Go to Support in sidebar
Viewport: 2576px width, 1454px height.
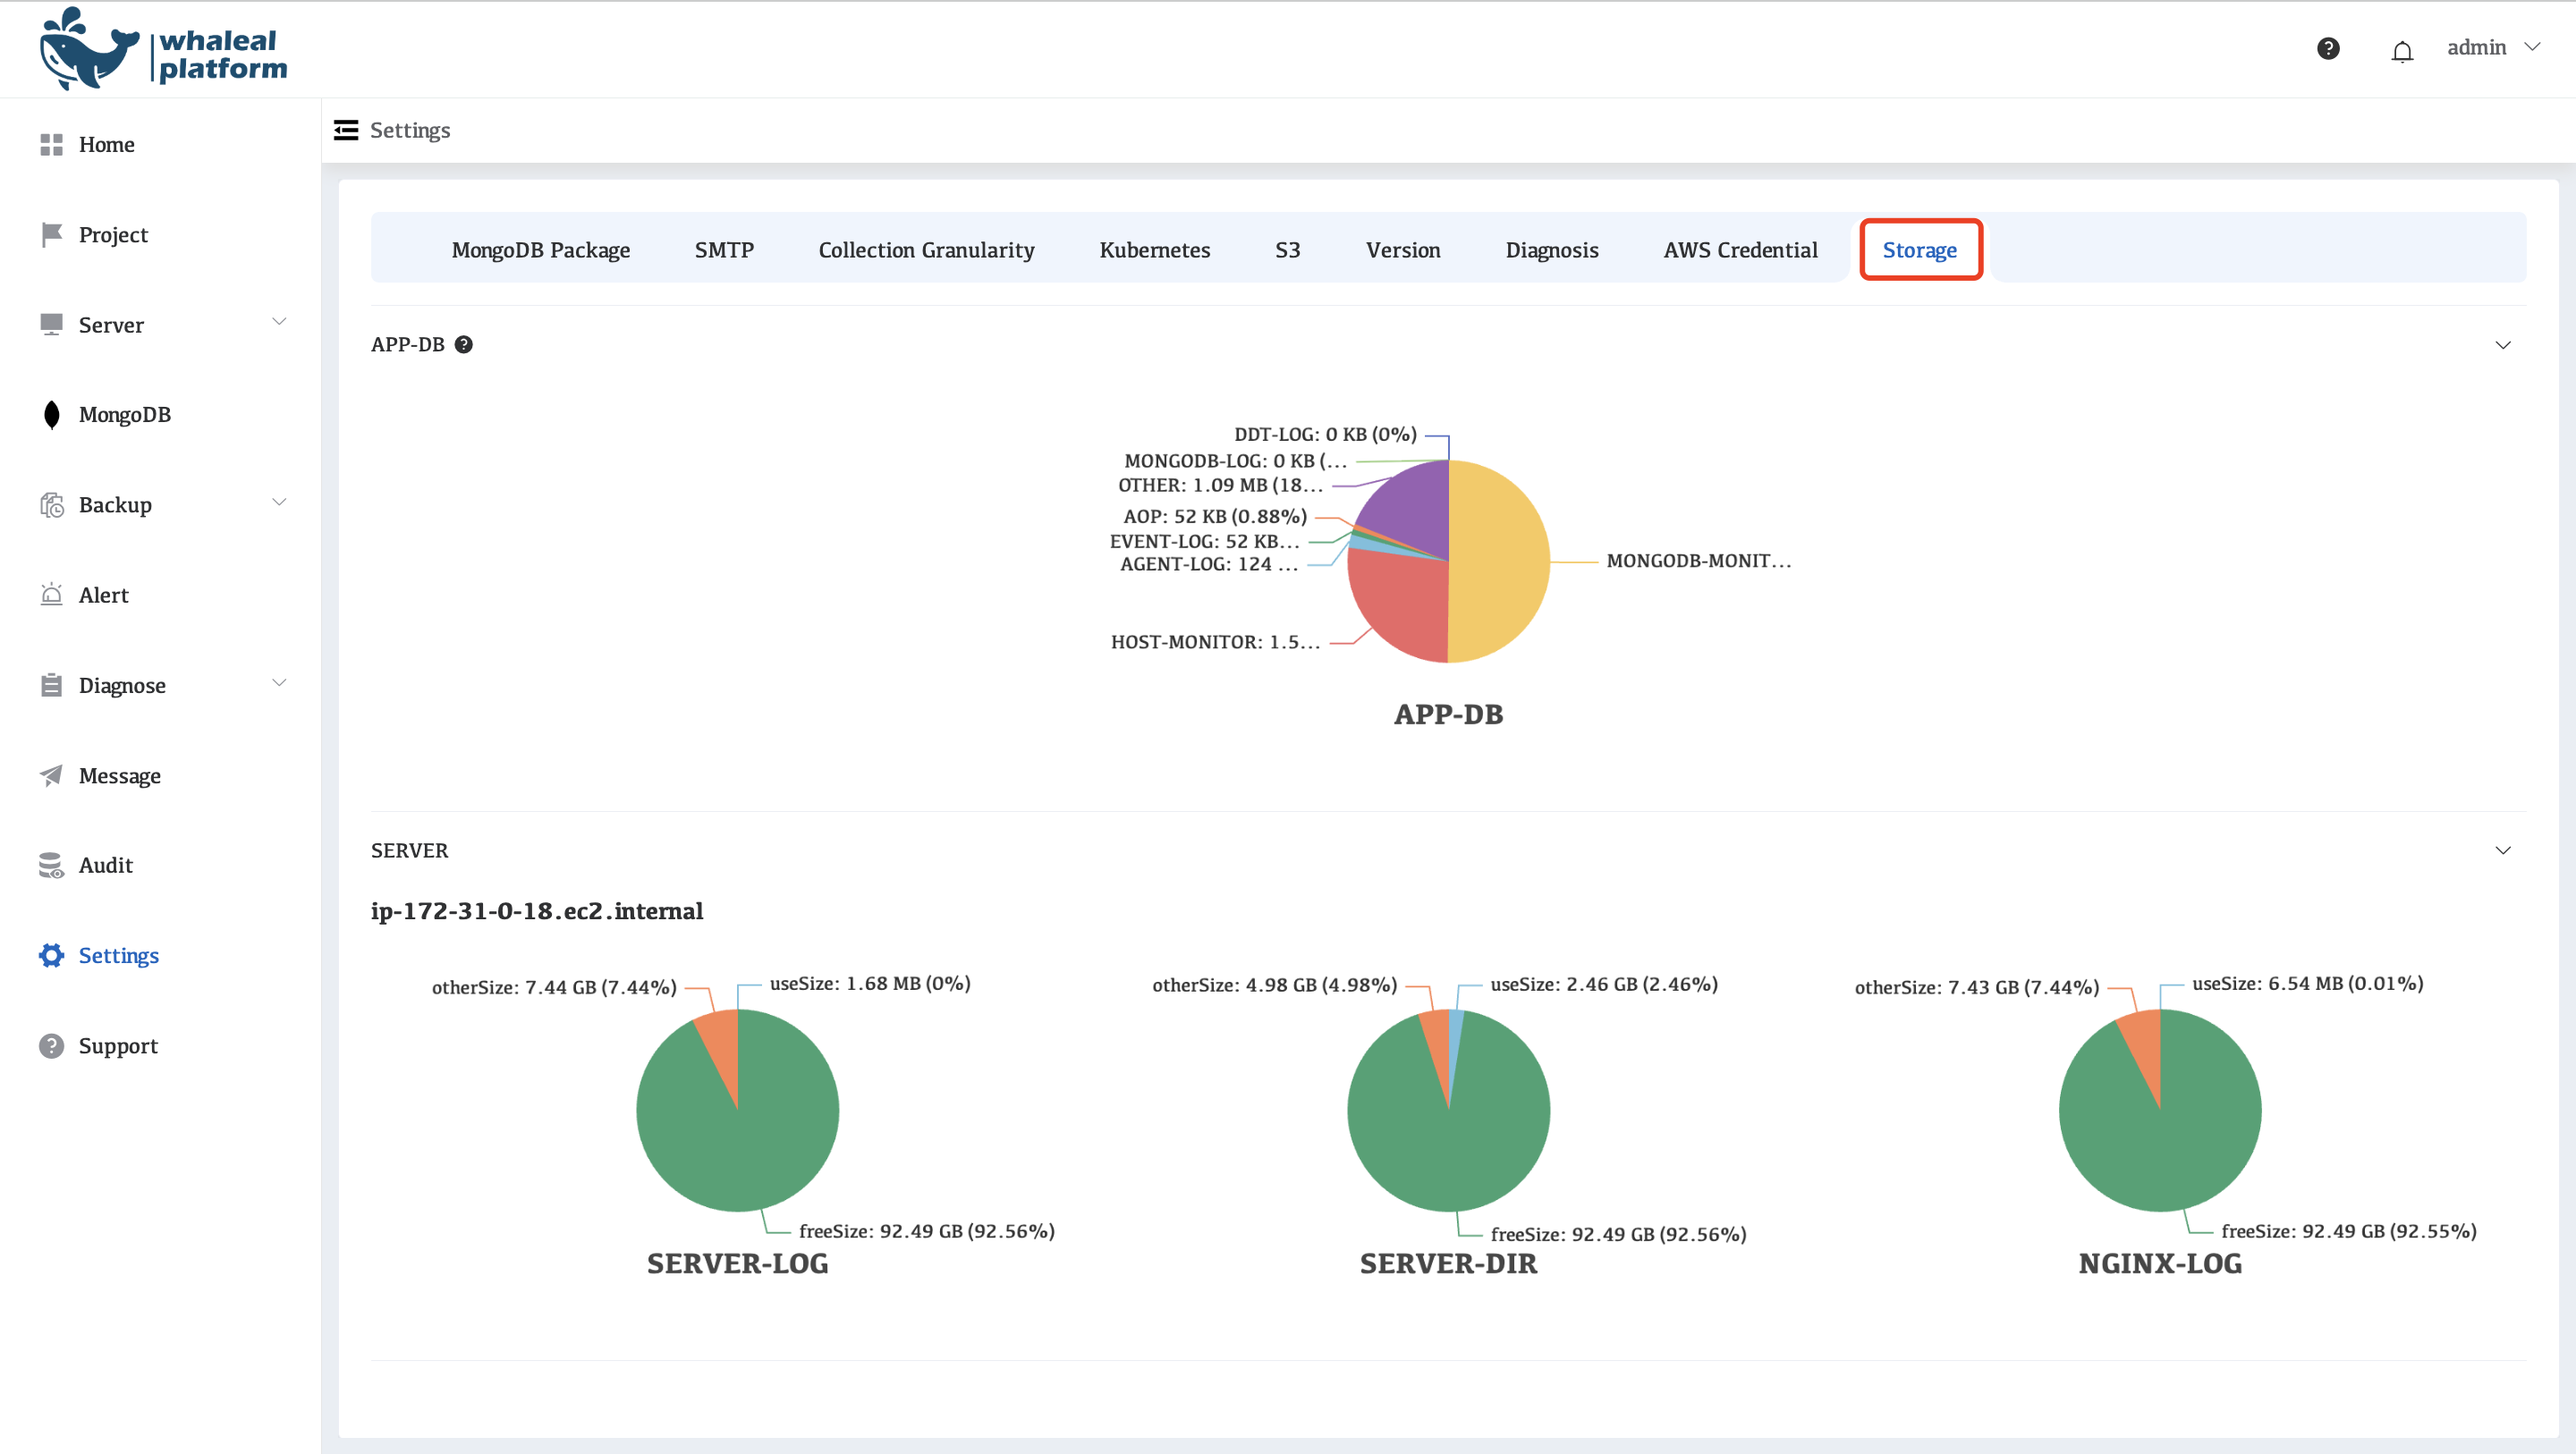(x=118, y=1046)
